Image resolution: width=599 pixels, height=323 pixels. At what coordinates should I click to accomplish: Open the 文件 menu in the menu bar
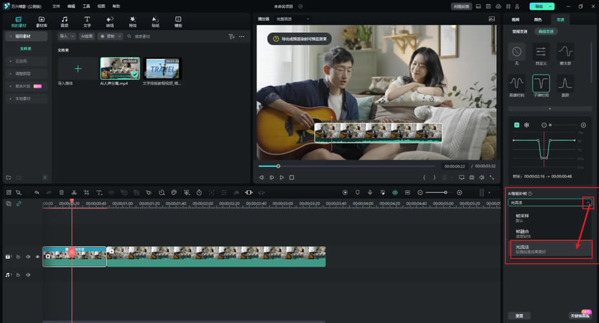point(56,6)
